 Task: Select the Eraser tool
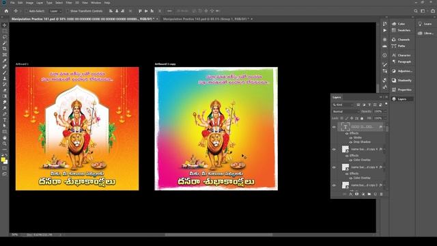click(5, 90)
